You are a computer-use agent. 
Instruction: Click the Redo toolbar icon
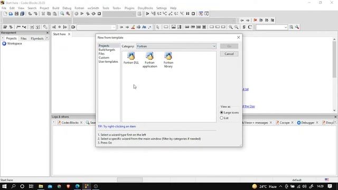(35, 14)
